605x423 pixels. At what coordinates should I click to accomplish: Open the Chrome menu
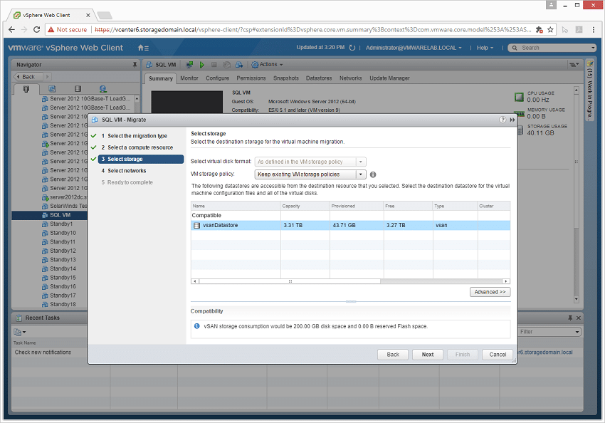[x=594, y=30]
